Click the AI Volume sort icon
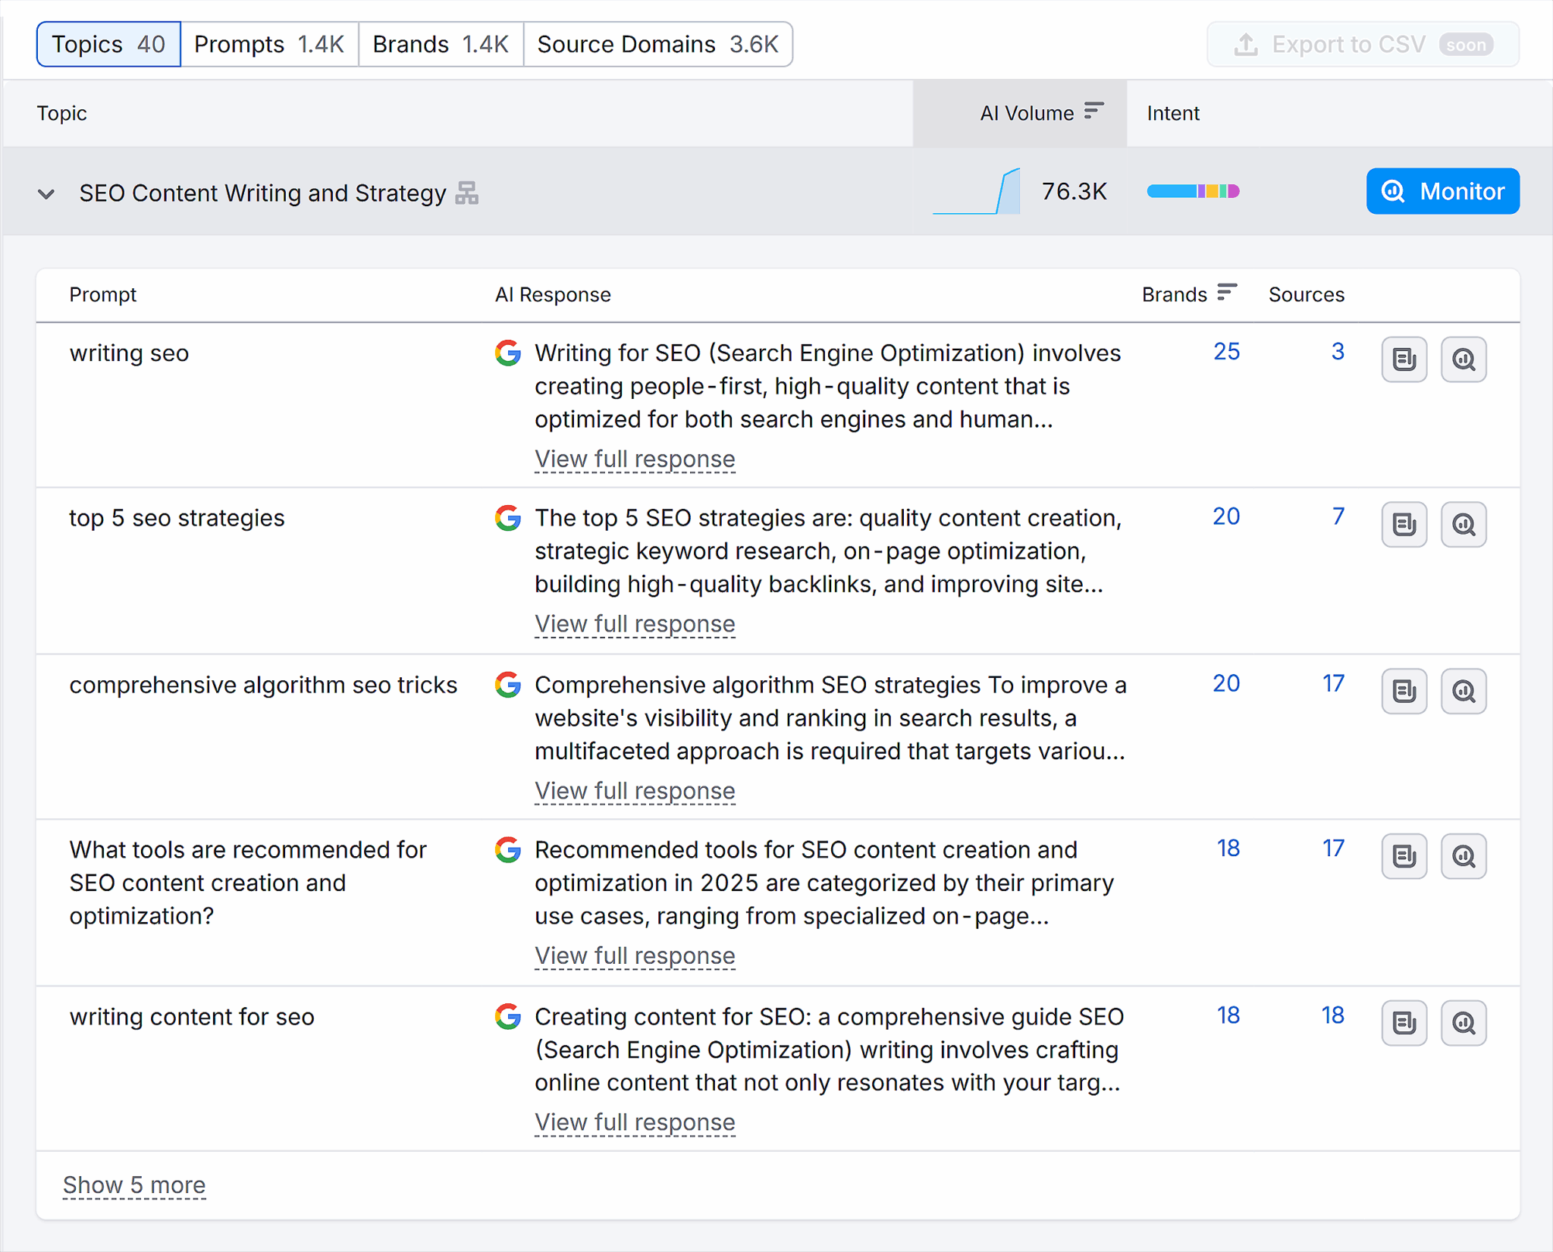Screen dimensions: 1553x1252 1093,111
